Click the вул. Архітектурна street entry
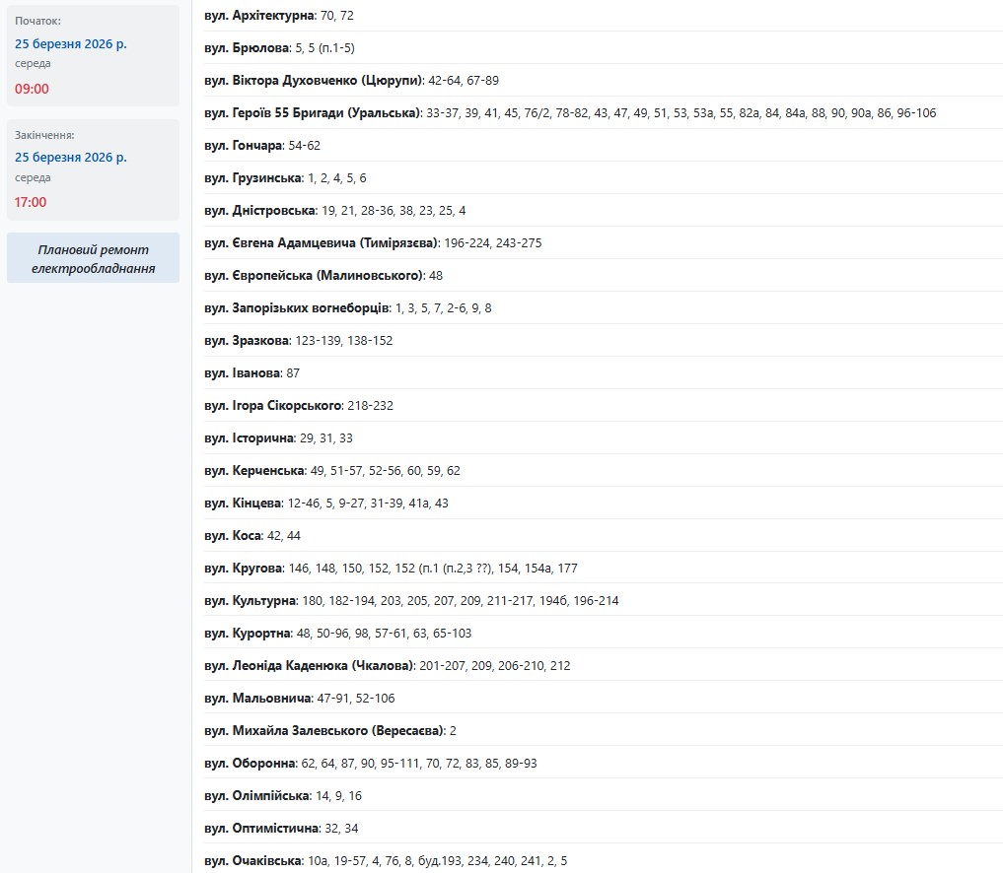Image resolution: width=1003 pixels, height=873 pixels. 260,16
